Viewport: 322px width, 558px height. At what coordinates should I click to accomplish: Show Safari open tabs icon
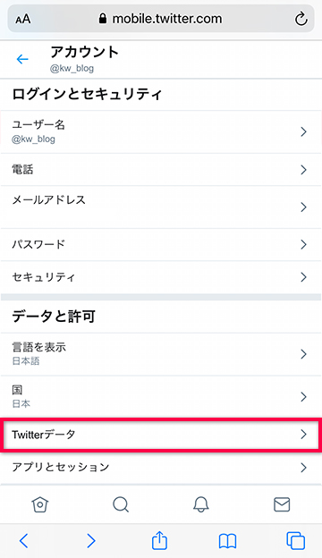[296, 541]
